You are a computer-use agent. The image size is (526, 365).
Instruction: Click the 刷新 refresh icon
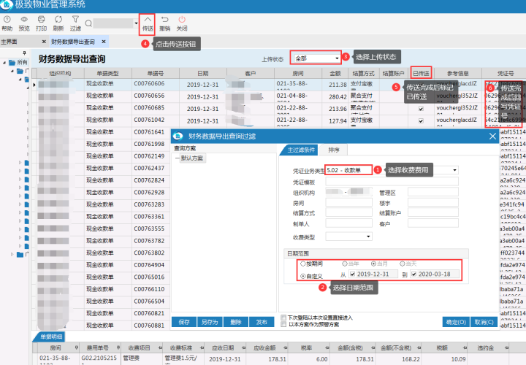[x=58, y=20]
